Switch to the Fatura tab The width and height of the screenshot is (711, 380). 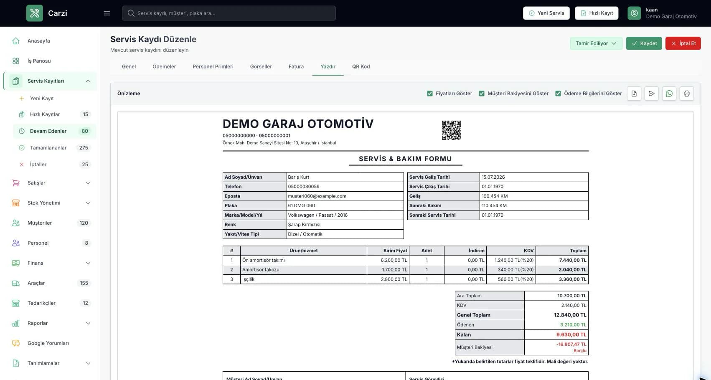coord(296,66)
